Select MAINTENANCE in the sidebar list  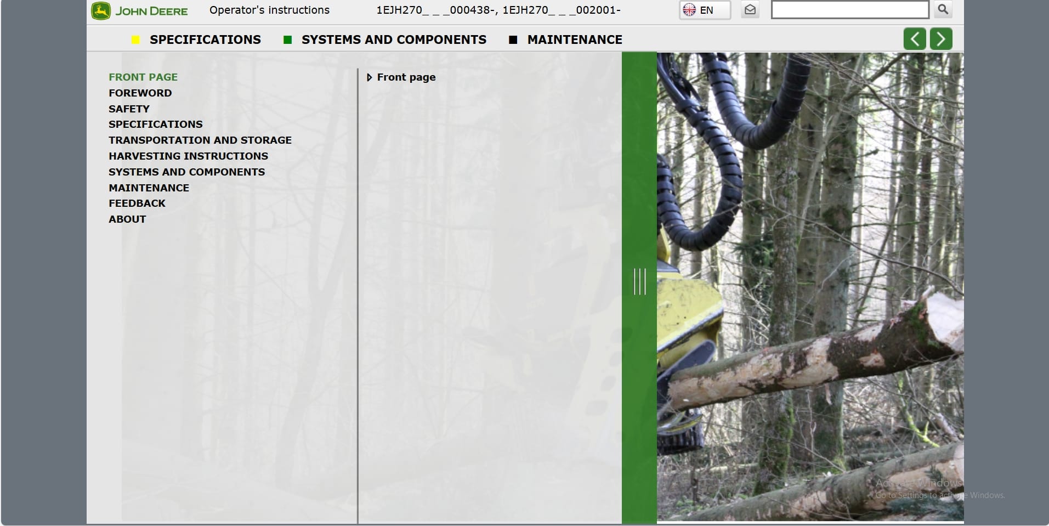(x=149, y=188)
